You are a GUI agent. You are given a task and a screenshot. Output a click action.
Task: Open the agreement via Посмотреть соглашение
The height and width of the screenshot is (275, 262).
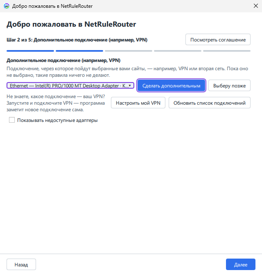(x=218, y=40)
